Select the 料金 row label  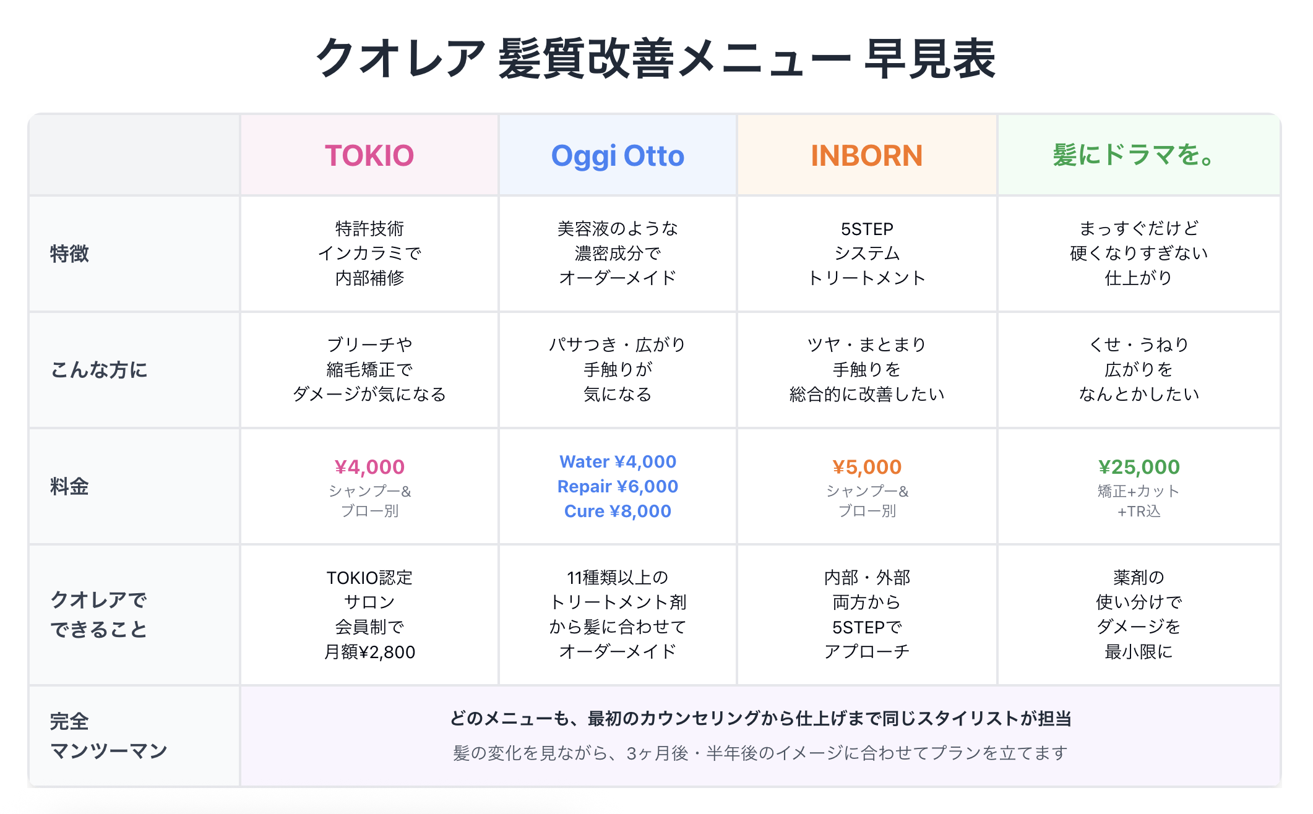(70, 486)
